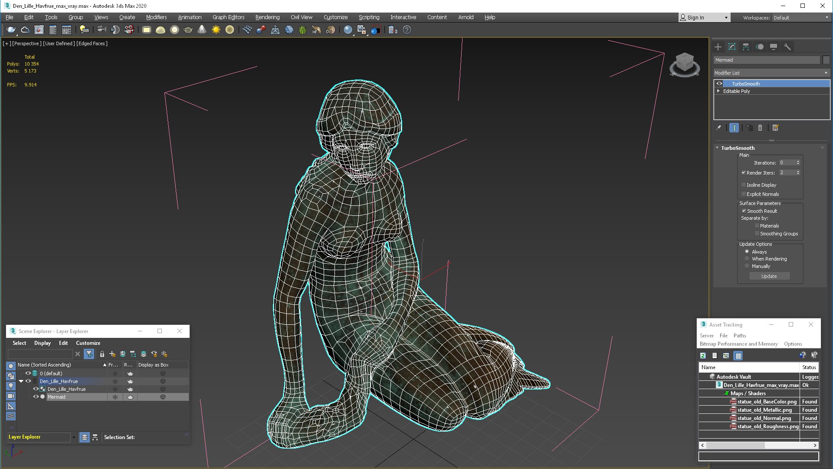
Task: Click the Asset Tracking horizontal scrollbar
Action: pyautogui.click(x=758, y=446)
